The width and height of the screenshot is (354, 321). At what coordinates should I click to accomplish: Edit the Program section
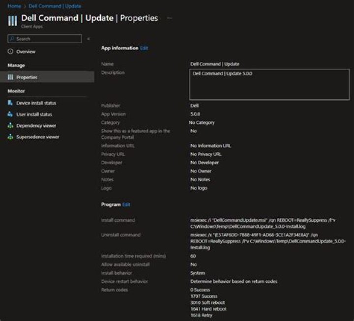(x=126, y=204)
